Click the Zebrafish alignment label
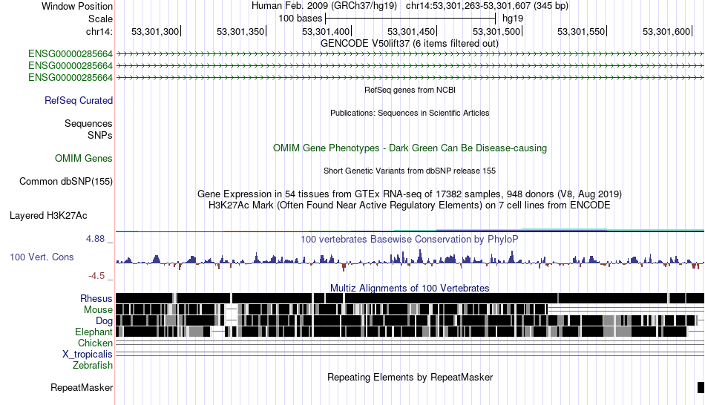Viewport: 705px width, 405px height. (x=93, y=366)
